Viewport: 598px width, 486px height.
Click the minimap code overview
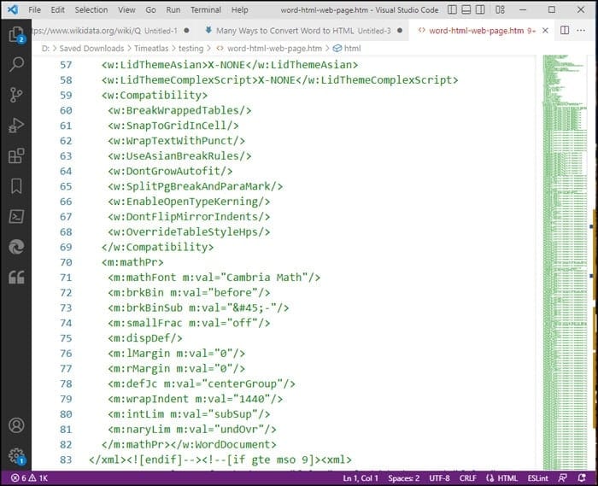[566, 262]
